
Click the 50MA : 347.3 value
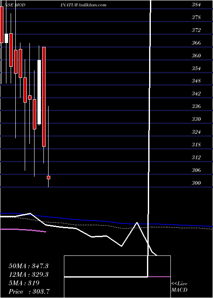coord(29,266)
